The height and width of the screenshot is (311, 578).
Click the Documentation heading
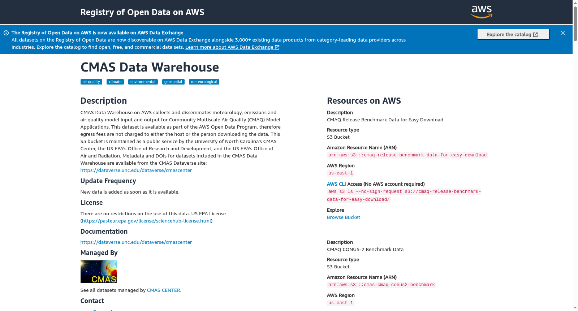pyautogui.click(x=104, y=232)
